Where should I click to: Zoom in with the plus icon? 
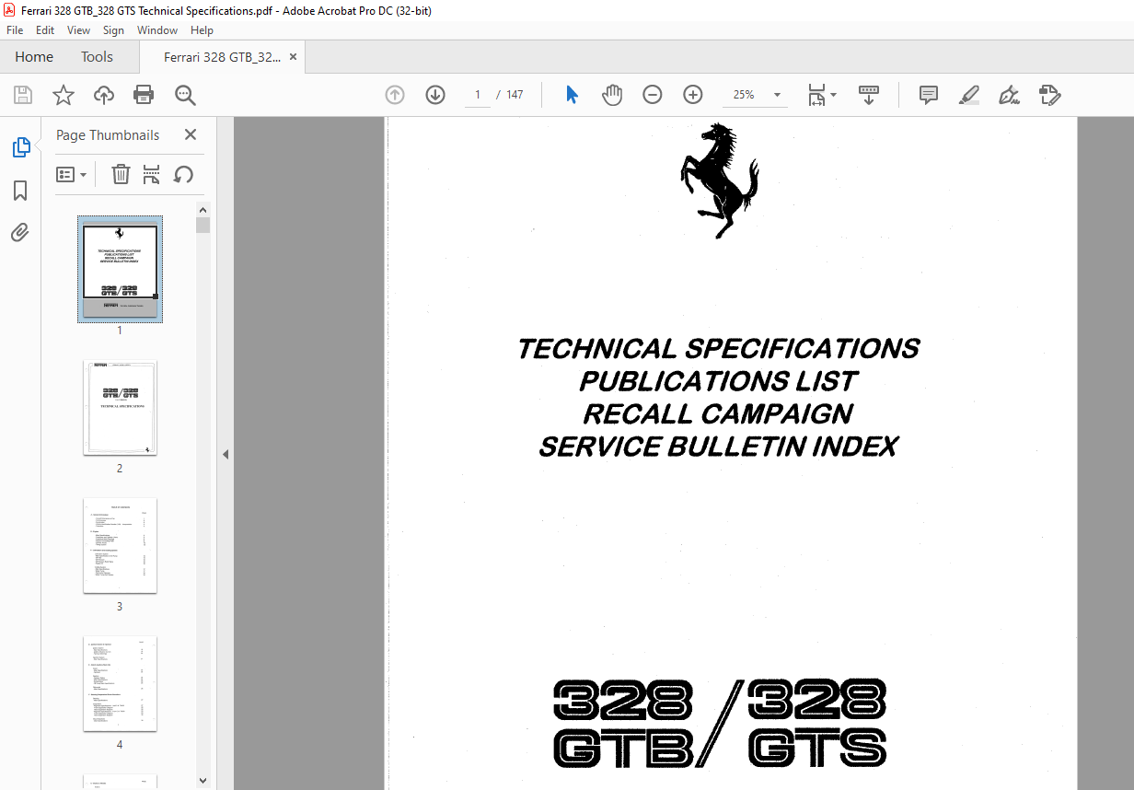coord(693,95)
